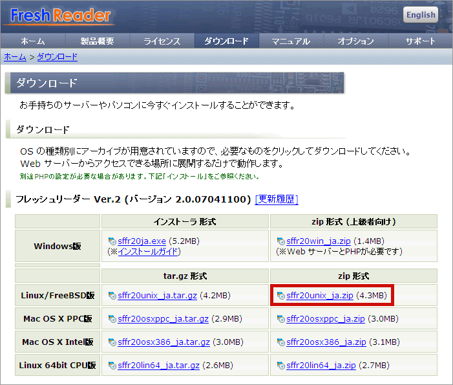
Task: Click the Linux/FreeBSD版 row header
Action: 58,295
